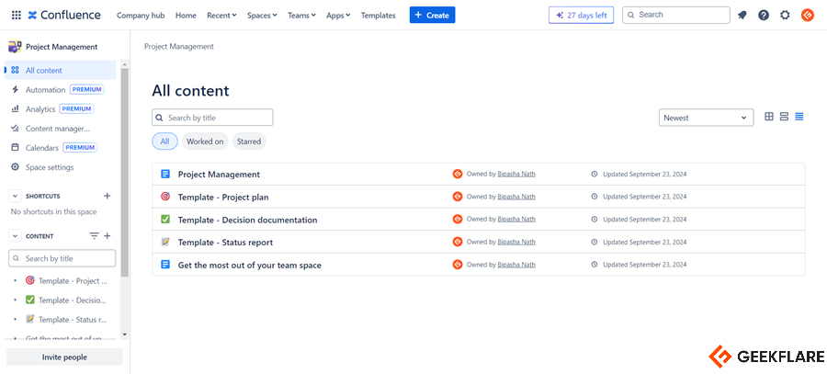Open Templates in top navigation
The image size is (827, 374).
coord(379,16)
